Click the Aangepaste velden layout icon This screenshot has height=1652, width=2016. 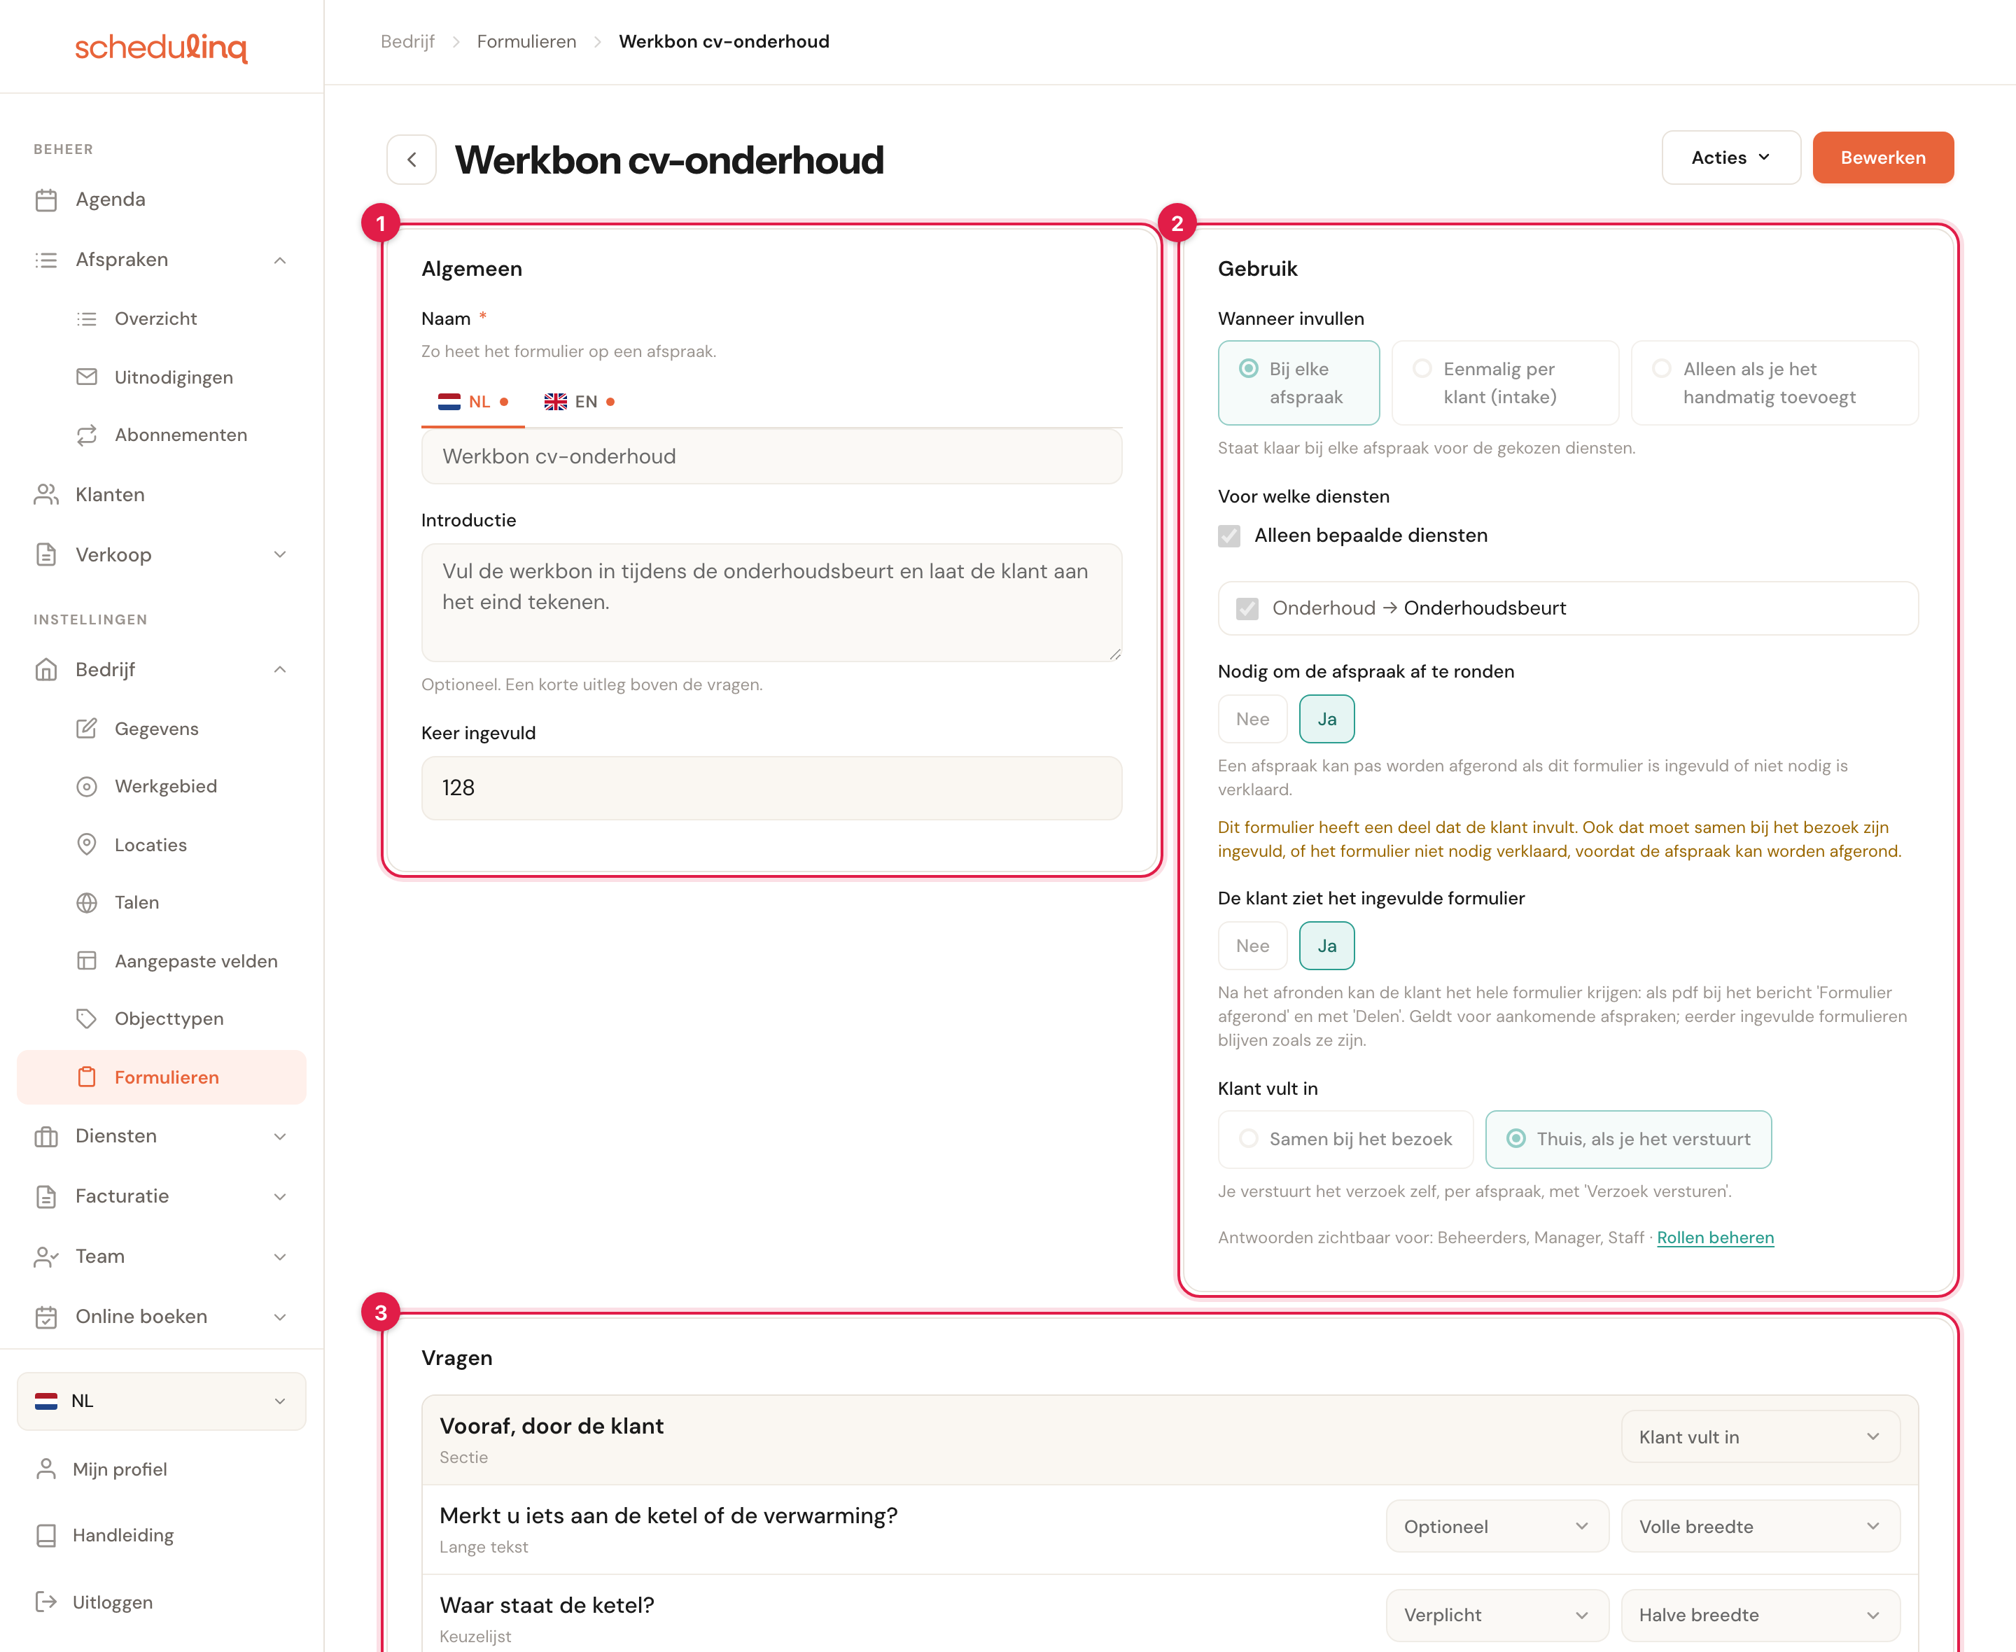(87, 961)
